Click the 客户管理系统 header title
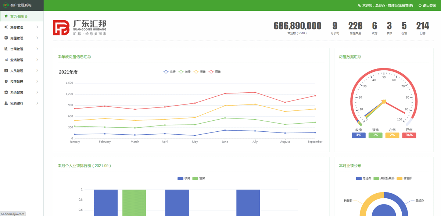 [x=21, y=5]
